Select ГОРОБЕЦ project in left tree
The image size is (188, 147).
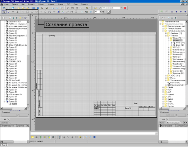[x=15, y=61]
